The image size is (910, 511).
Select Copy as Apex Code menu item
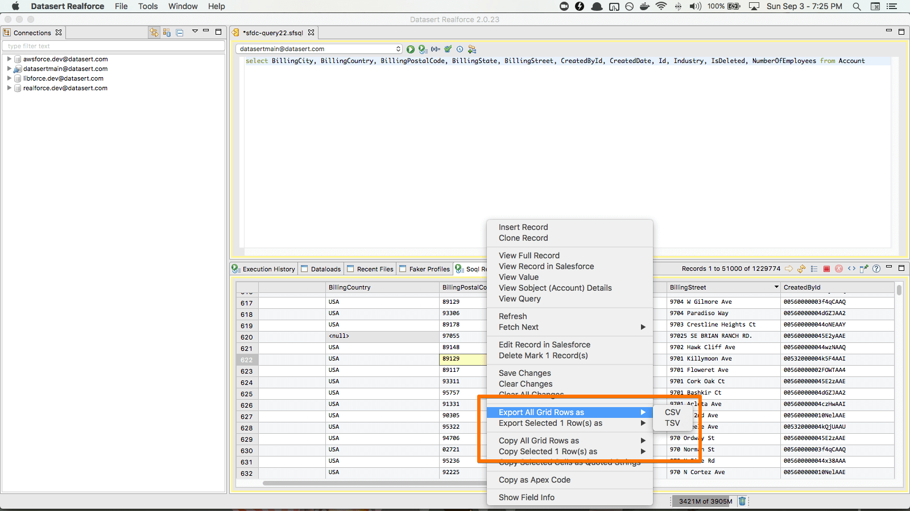point(534,480)
